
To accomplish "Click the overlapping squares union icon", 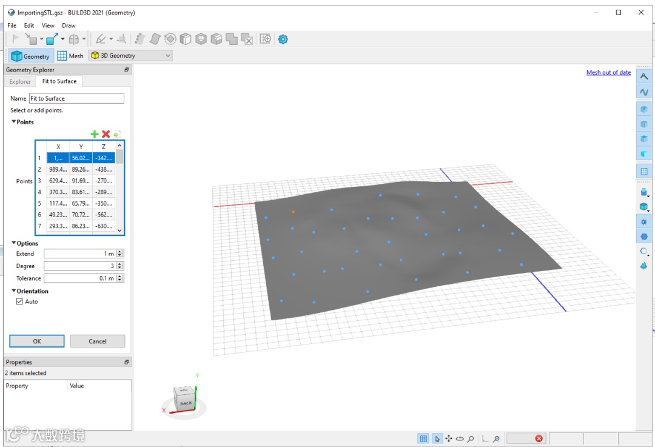I will pos(232,39).
